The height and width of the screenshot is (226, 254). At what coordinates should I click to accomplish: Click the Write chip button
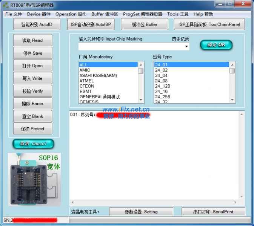(32, 78)
